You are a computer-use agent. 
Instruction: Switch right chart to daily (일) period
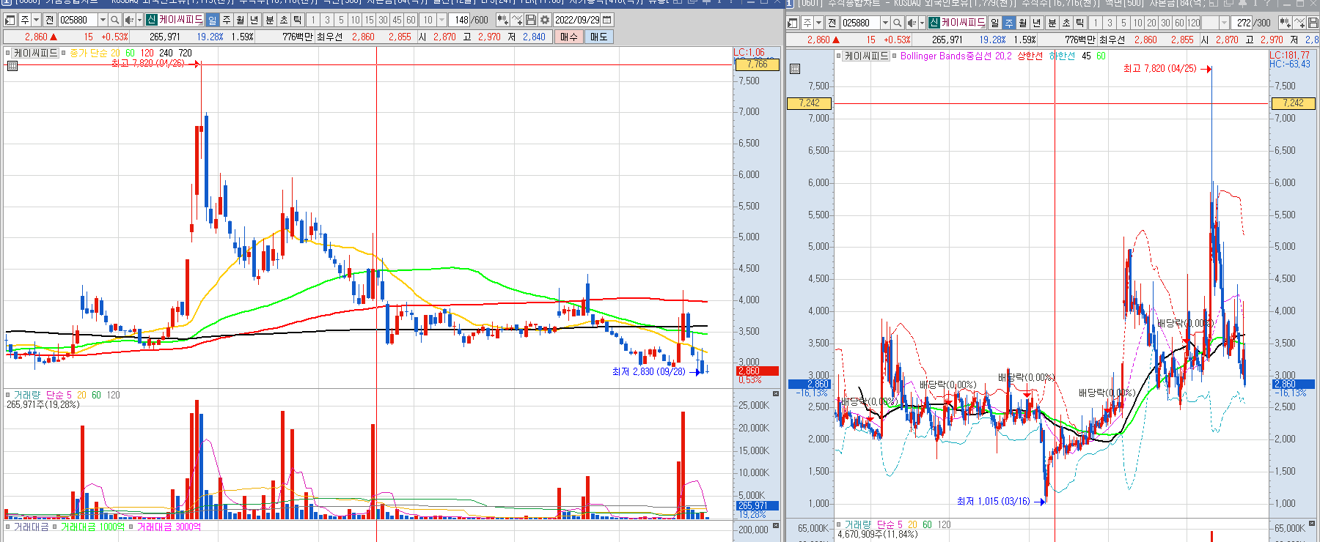point(994,23)
